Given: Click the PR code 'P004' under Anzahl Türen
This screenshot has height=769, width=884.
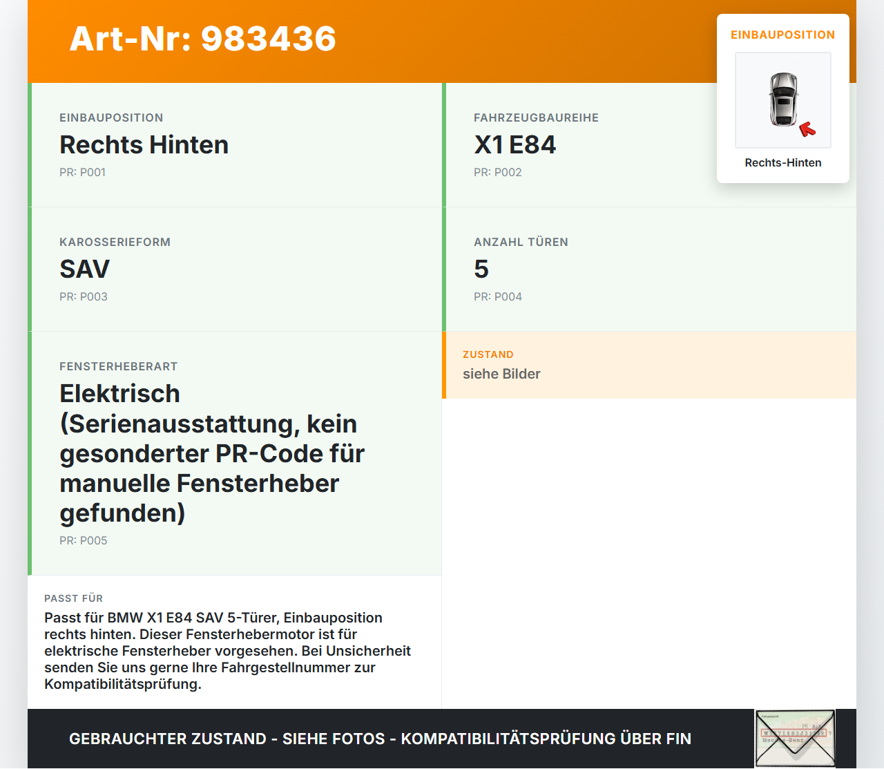Looking at the screenshot, I should click(497, 296).
